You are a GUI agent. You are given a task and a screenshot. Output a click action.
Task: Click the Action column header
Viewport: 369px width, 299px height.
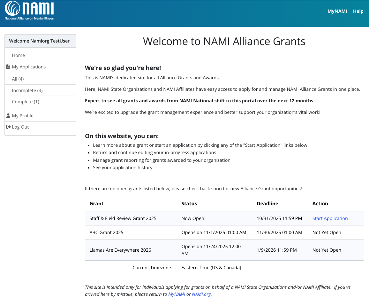(x=320, y=203)
